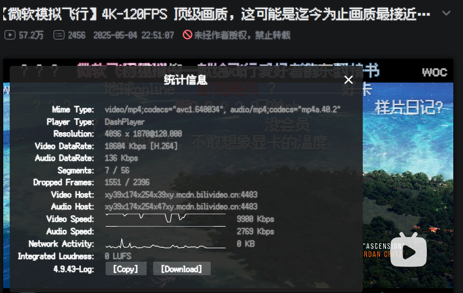463x293 pixels.
Task: Click the 2769 Kbps audio speed value
Action: tap(255, 231)
